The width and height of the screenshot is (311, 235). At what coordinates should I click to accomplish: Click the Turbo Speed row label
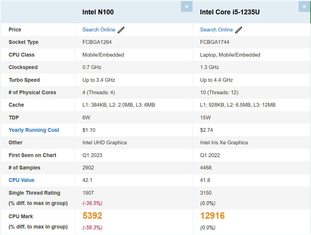[x=24, y=80]
